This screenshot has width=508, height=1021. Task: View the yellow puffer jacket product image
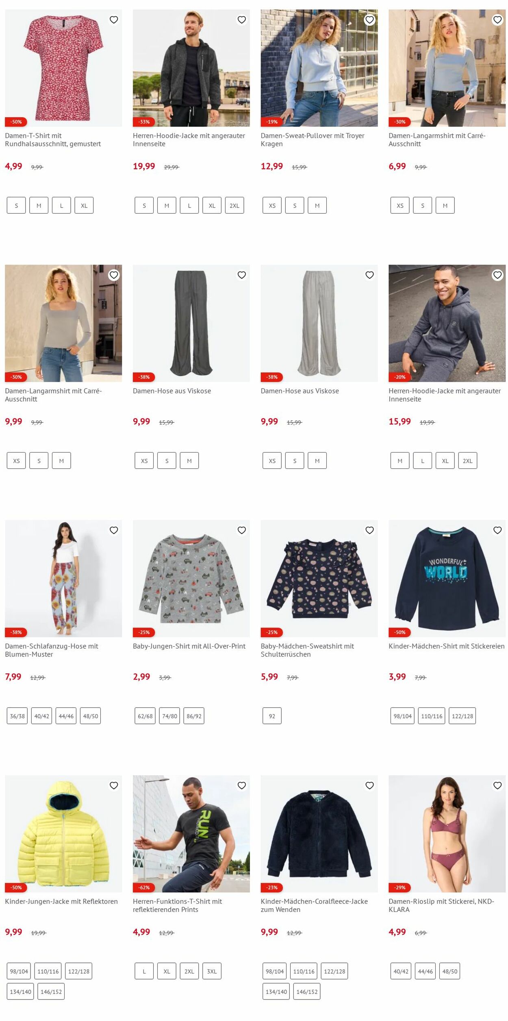pos(63,834)
